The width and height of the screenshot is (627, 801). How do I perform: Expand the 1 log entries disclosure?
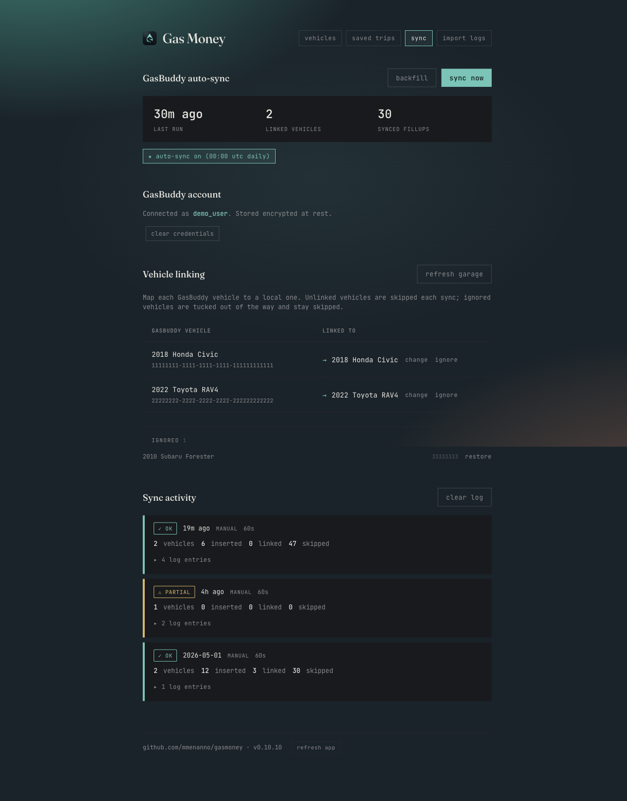pyautogui.click(x=182, y=687)
